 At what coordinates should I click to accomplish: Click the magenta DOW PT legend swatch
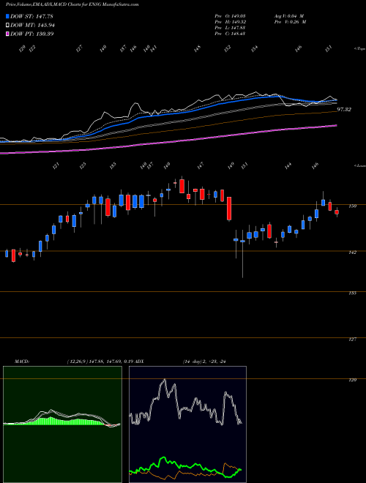point(7,34)
